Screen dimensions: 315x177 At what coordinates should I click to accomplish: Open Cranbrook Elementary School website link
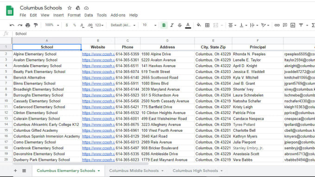coord(98,148)
